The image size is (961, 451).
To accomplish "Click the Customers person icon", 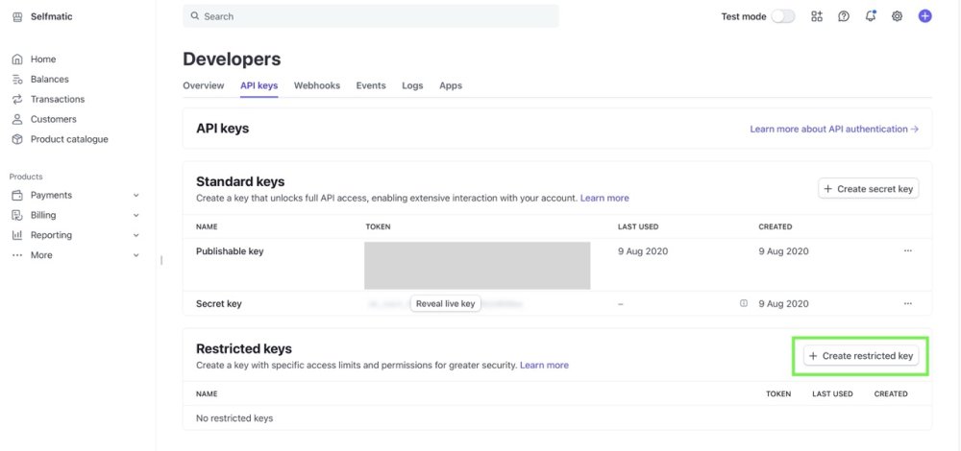I will pyautogui.click(x=17, y=119).
